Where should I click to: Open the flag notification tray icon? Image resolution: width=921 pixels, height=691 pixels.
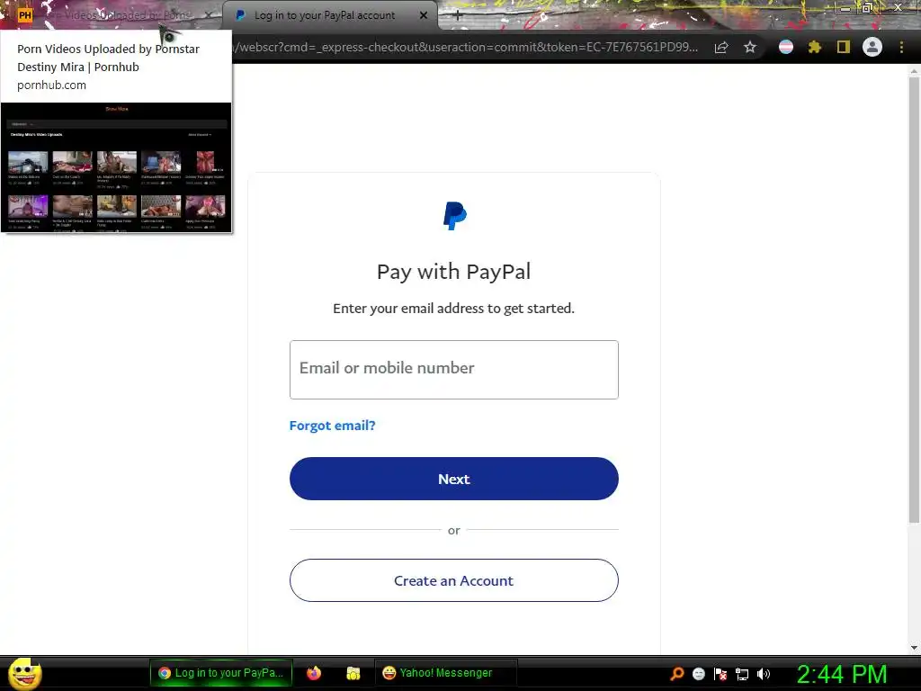coord(720,673)
